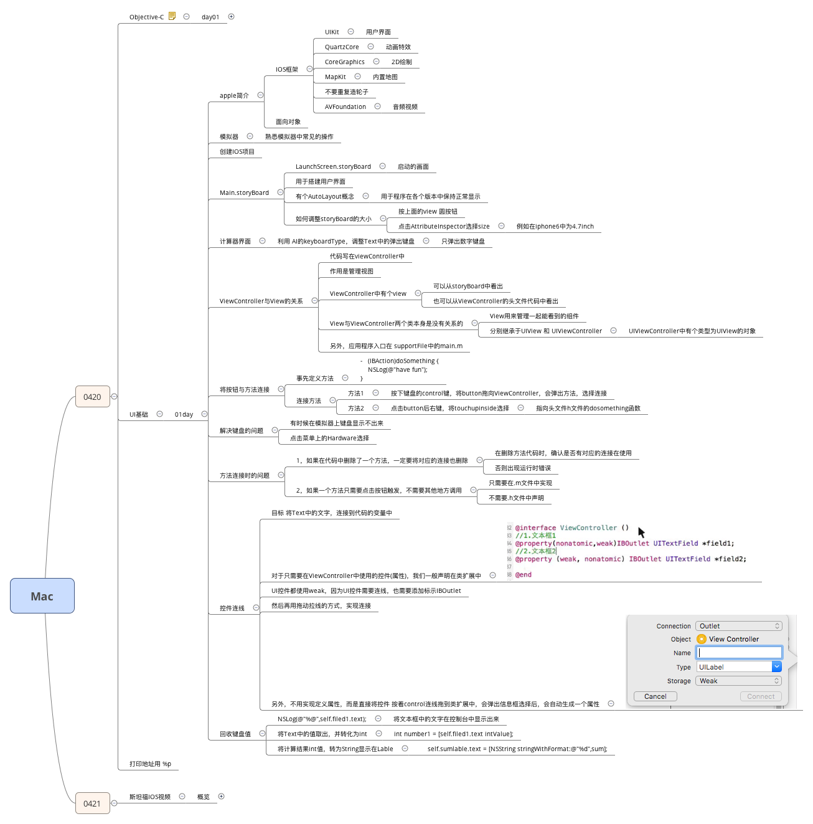Select the central Mac topic node
The height and width of the screenshot is (824, 813).
(x=42, y=596)
